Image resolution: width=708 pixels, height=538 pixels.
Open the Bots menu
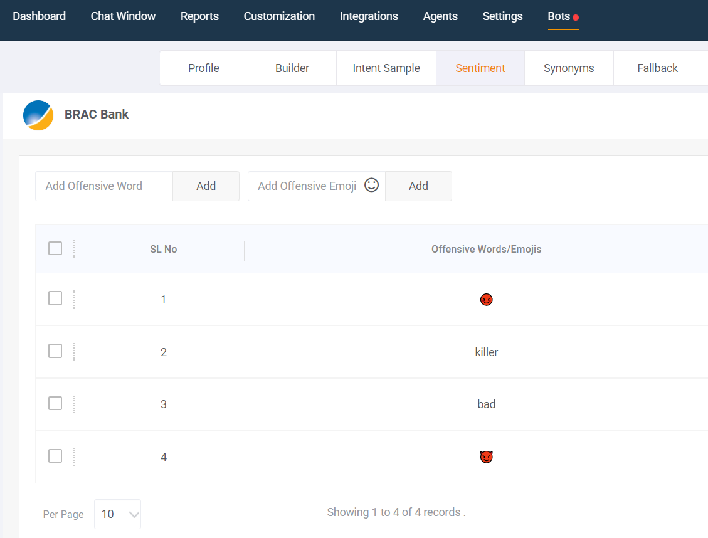559,16
